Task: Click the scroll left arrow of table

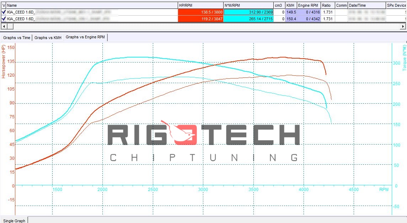Action: (4, 26)
